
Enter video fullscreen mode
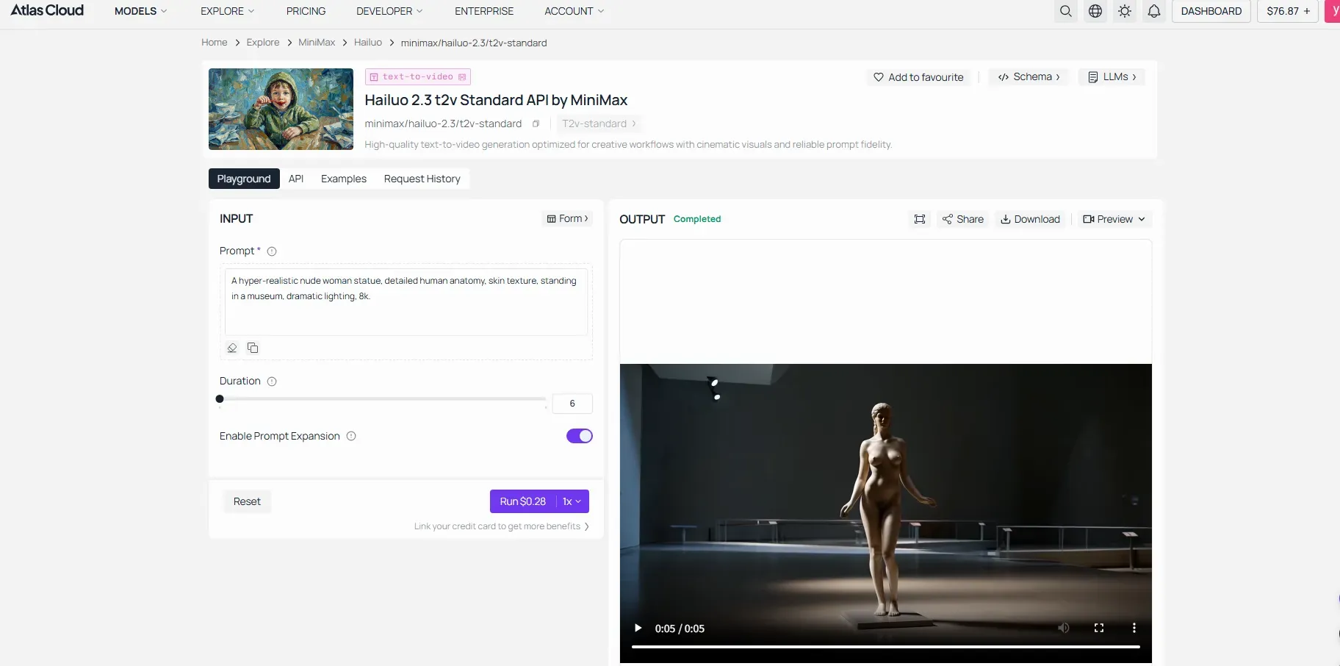[1099, 628]
